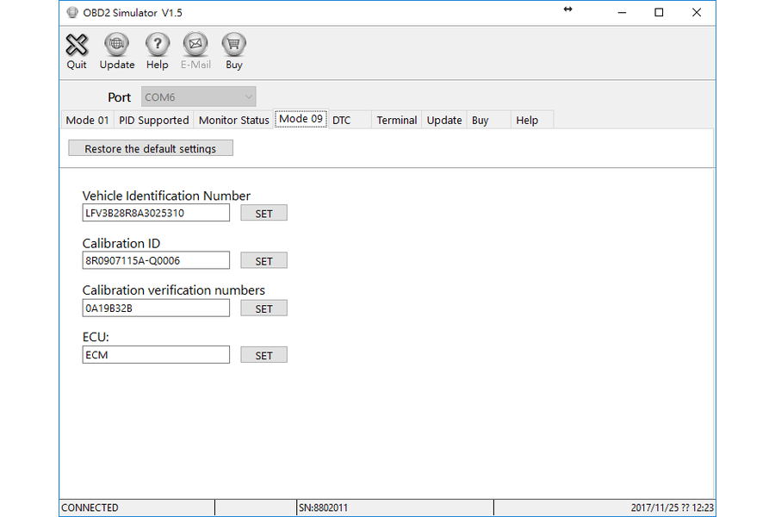Open the PID Supported tab
775x517 pixels.
pos(153,120)
